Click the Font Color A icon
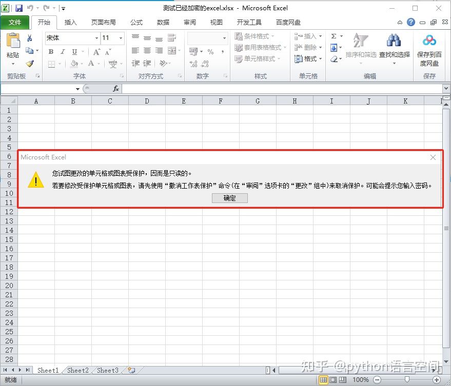The width and height of the screenshot is (451, 386). point(91,63)
